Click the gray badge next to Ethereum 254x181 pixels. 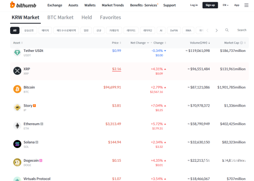pyautogui.click(x=42, y=124)
